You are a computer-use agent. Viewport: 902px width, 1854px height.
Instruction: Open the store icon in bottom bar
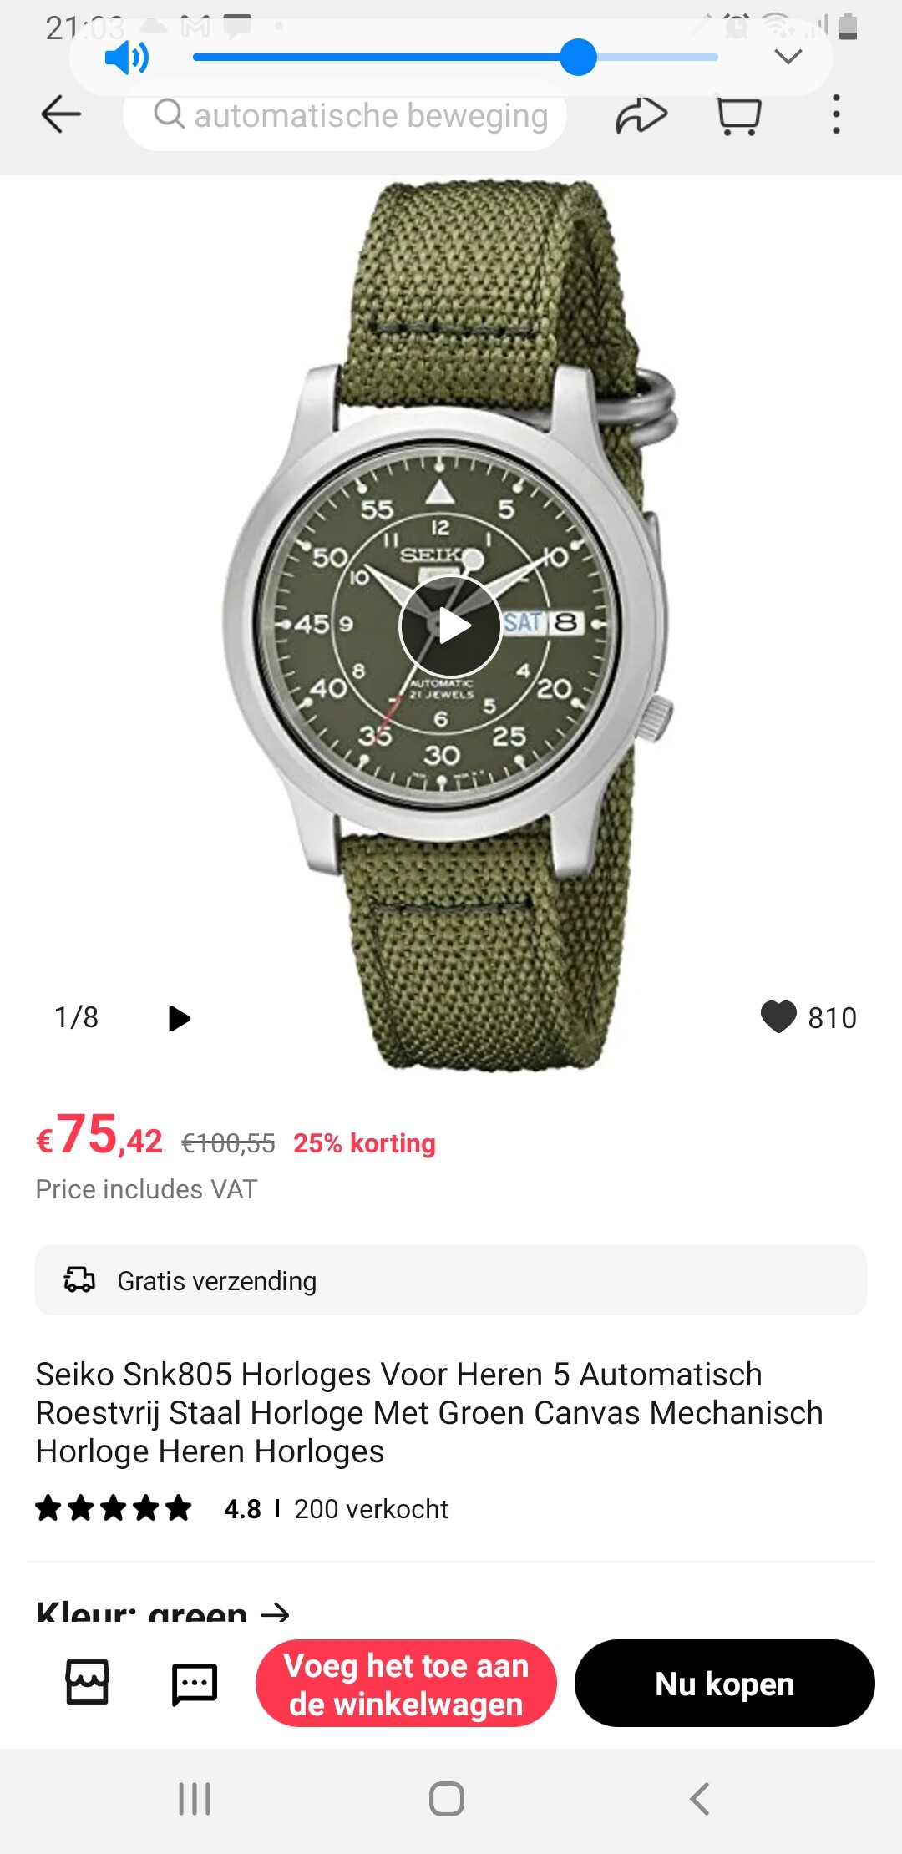pos(88,1681)
